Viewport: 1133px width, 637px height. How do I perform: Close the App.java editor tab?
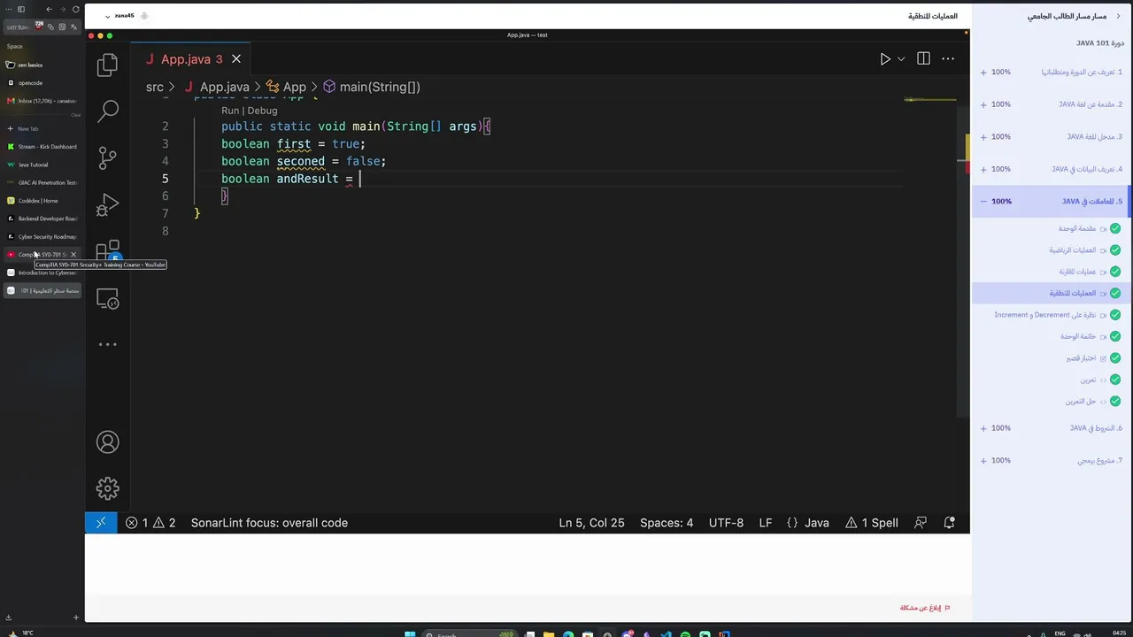[x=236, y=59]
